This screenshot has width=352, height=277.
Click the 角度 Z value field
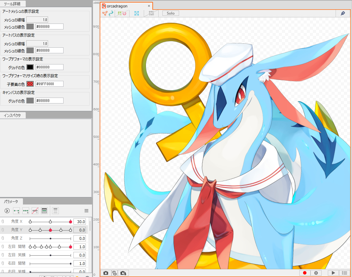[x=80, y=238]
